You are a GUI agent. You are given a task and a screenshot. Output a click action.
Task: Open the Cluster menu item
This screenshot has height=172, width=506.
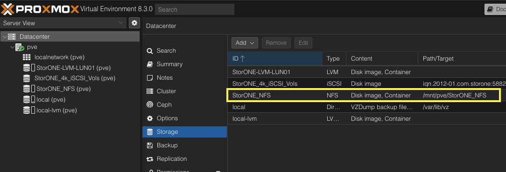tap(184, 91)
